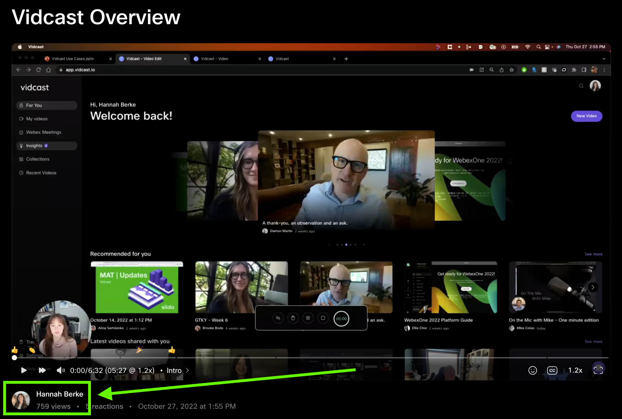Click the share icon in the address bar
The height and width of the screenshot is (419, 622).
[x=502, y=70]
